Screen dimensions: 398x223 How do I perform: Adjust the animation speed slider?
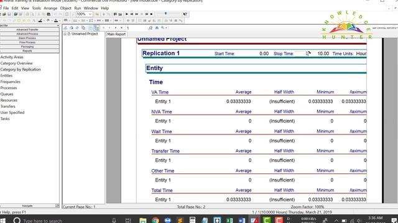[x=166, y=14]
